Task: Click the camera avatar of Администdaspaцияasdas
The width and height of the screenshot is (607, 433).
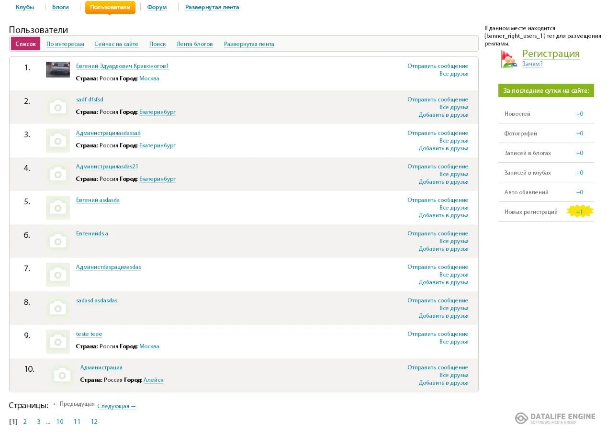Action: [x=58, y=275]
